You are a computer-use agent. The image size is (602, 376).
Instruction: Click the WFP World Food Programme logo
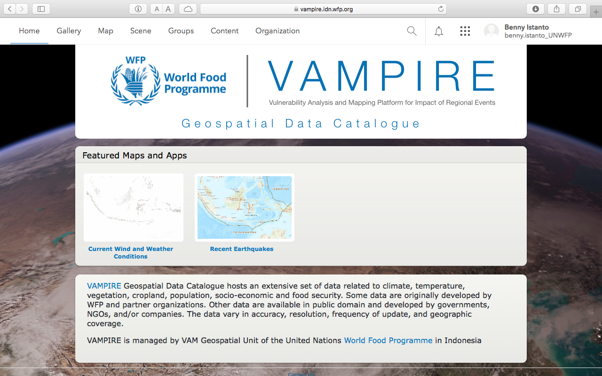[168, 81]
